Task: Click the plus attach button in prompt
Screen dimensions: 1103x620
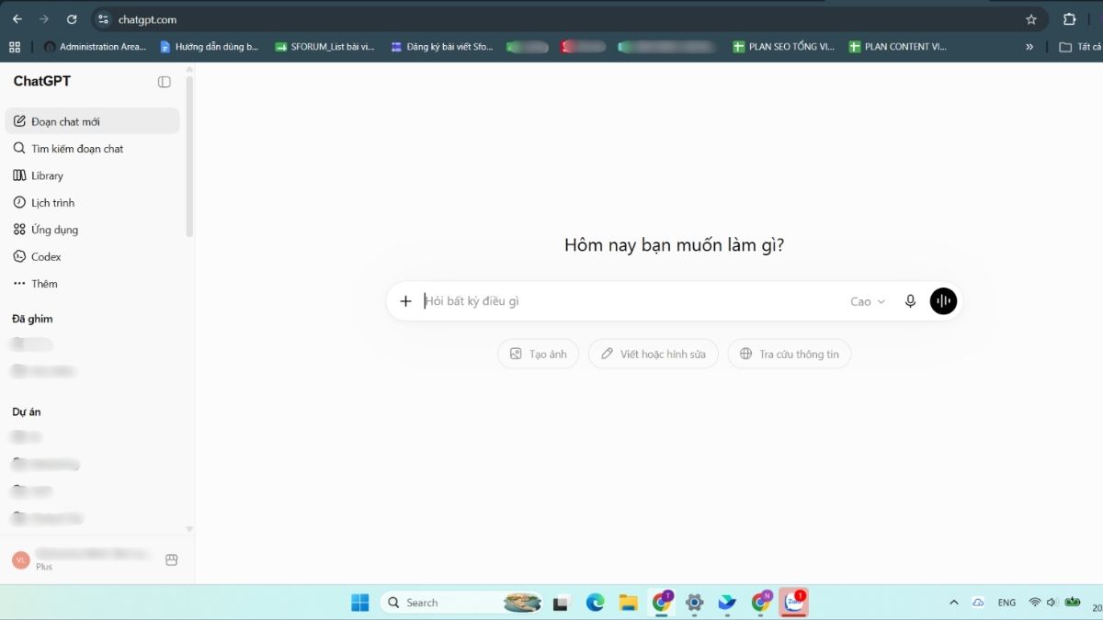Action: tap(405, 301)
